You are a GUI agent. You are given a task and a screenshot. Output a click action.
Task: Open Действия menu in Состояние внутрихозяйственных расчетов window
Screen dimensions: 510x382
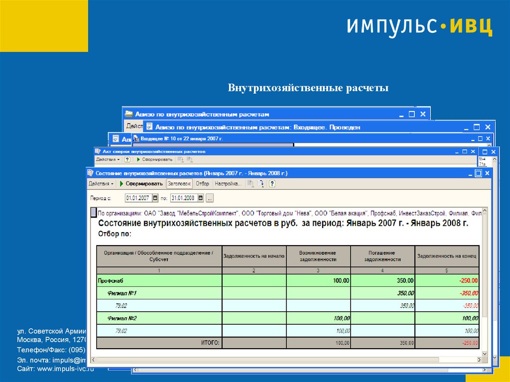[x=101, y=184]
